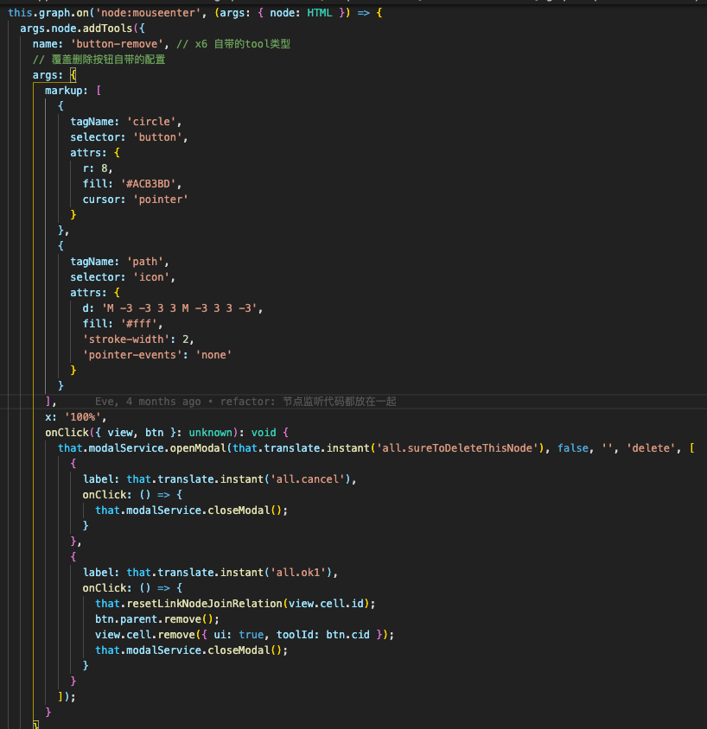Click the 'all.sureToDeleteThisNode' string
This screenshot has width=707, height=729.
coord(456,448)
